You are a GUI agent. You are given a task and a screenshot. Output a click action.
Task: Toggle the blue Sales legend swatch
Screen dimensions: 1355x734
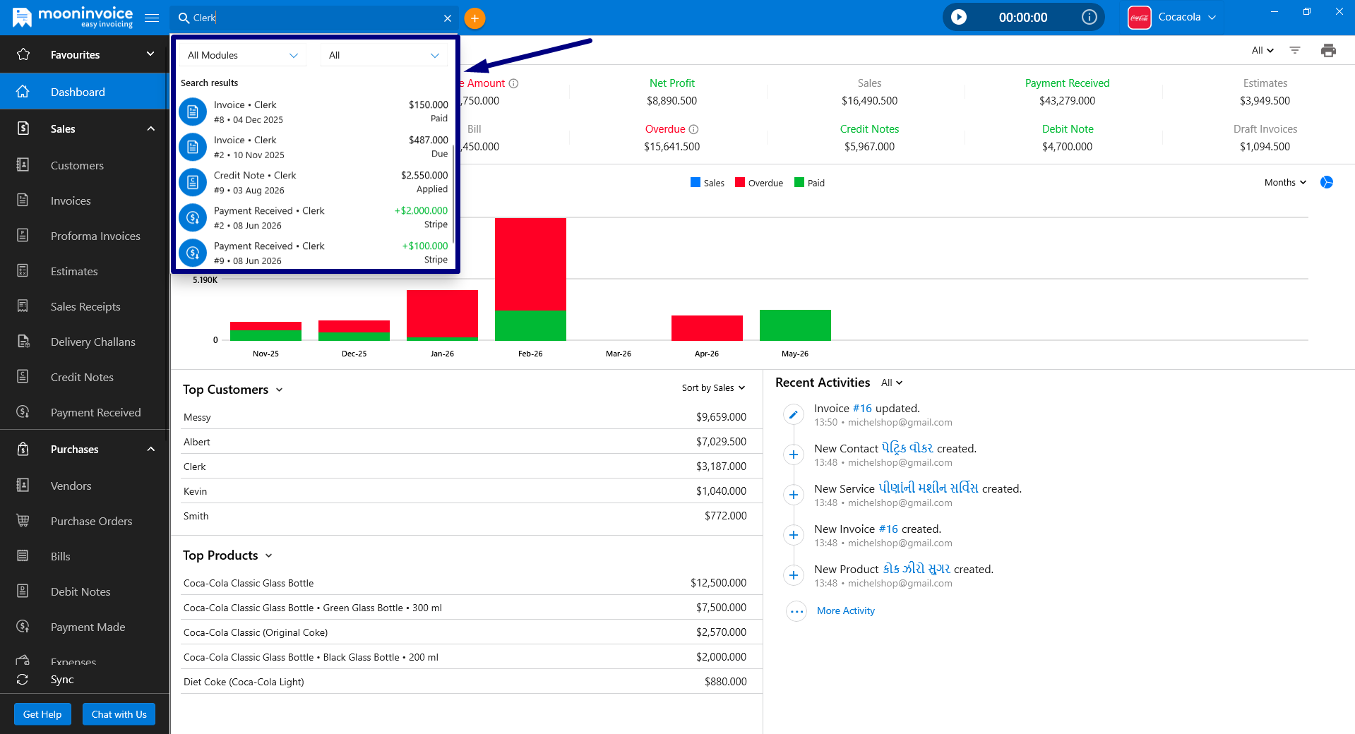(x=696, y=182)
